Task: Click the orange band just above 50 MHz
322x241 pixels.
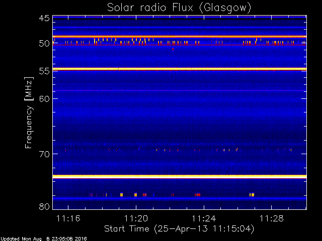Action: [180, 37]
